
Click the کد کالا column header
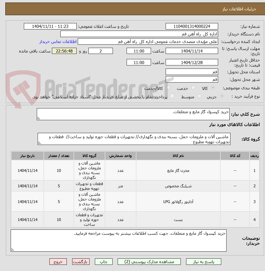(235, 156)
